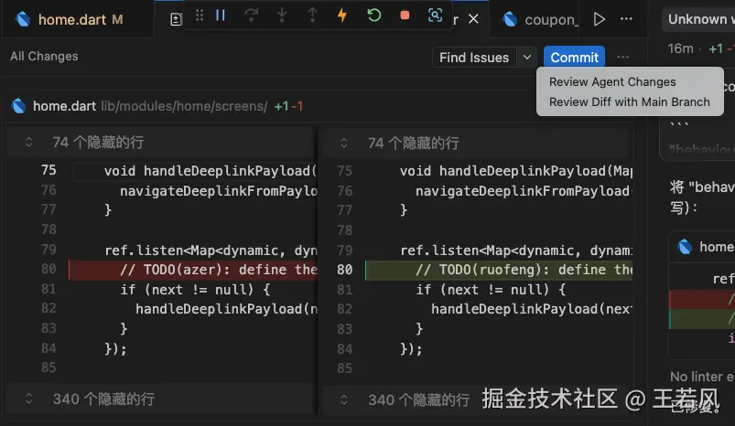
Task: Run the file with the play icon
Action: pos(599,19)
